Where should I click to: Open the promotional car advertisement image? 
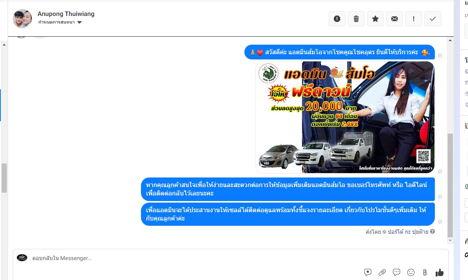click(x=345, y=117)
